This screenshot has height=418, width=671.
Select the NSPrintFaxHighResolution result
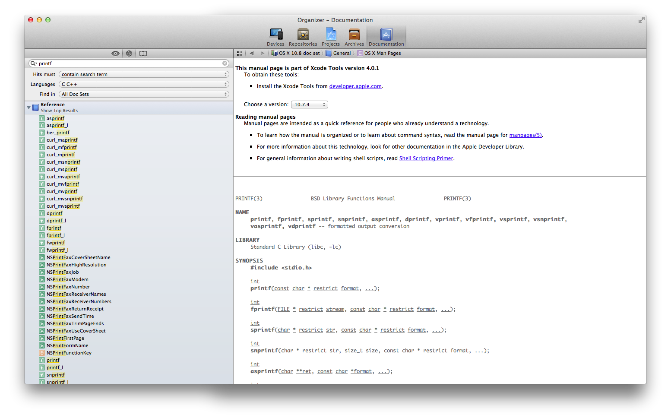click(x=76, y=265)
